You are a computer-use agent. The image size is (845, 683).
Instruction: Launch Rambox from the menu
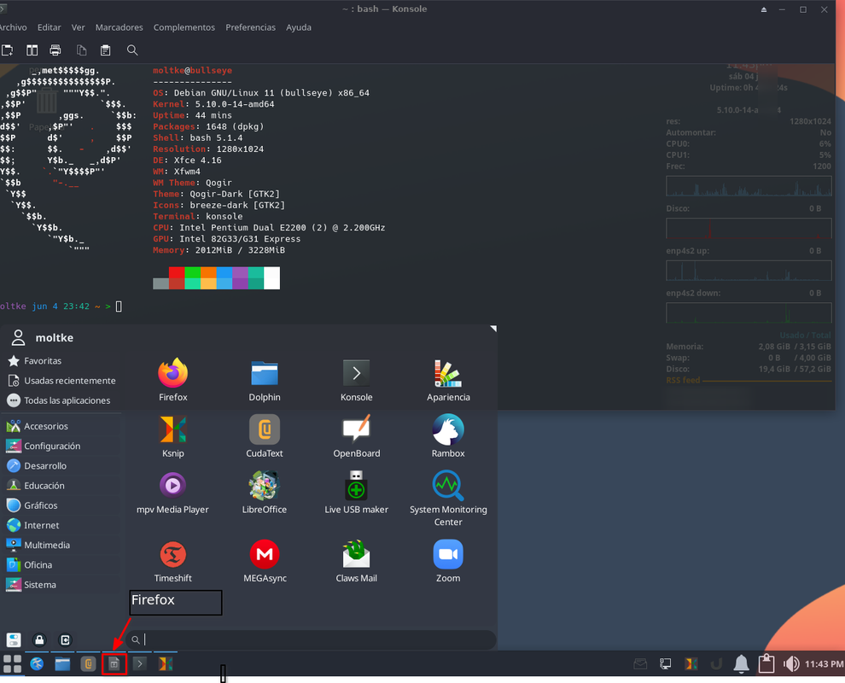(x=448, y=436)
